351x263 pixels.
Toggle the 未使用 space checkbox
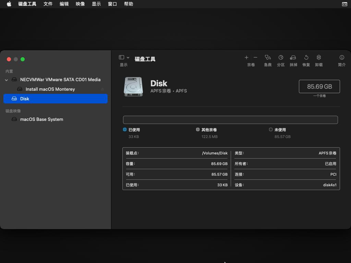270,129
